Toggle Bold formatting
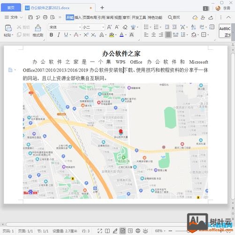 click(x=51, y=35)
